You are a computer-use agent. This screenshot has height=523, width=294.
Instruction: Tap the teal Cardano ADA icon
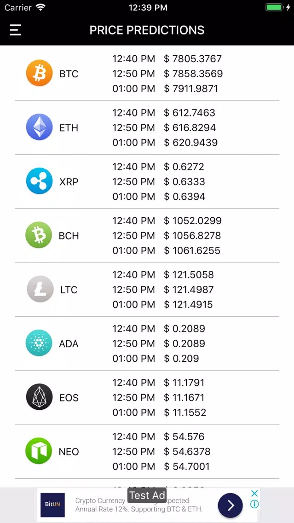coord(39,343)
